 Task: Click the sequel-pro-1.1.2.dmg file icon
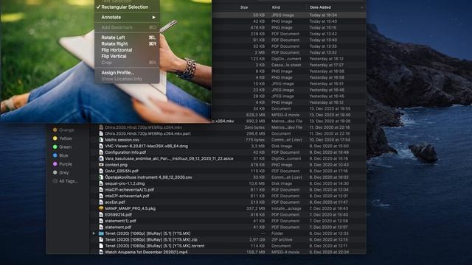(x=101, y=183)
